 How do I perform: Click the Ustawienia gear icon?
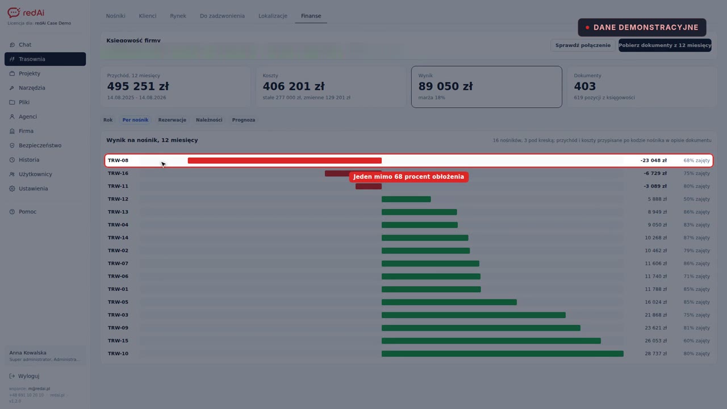[x=12, y=189]
